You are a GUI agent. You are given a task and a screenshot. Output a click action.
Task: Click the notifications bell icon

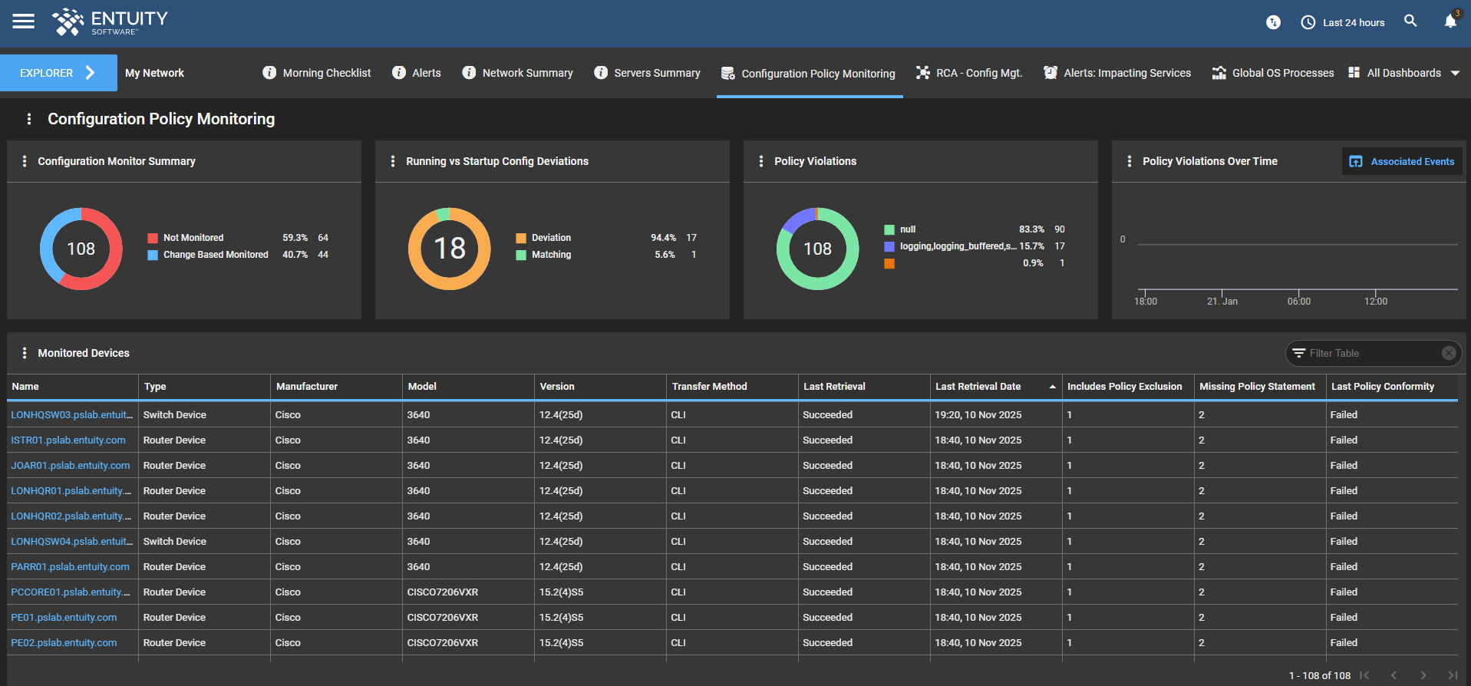tap(1450, 21)
